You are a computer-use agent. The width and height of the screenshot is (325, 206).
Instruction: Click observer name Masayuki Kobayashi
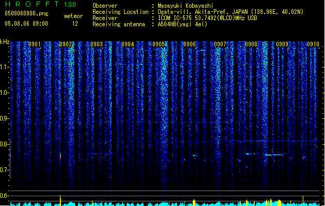185,6
